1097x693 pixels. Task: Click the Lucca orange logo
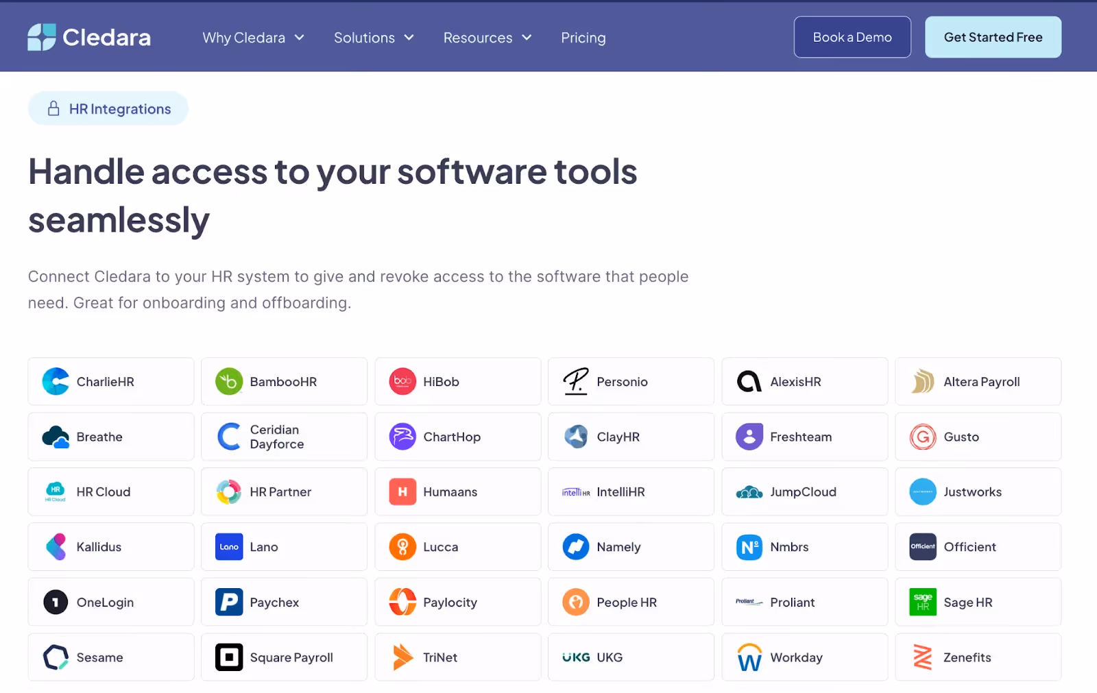point(402,547)
